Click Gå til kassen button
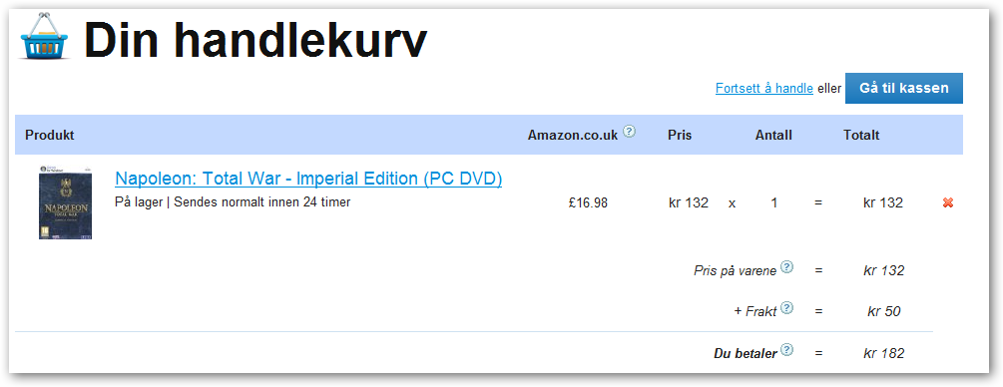Screen dimensions: 1003x387 (x=904, y=89)
